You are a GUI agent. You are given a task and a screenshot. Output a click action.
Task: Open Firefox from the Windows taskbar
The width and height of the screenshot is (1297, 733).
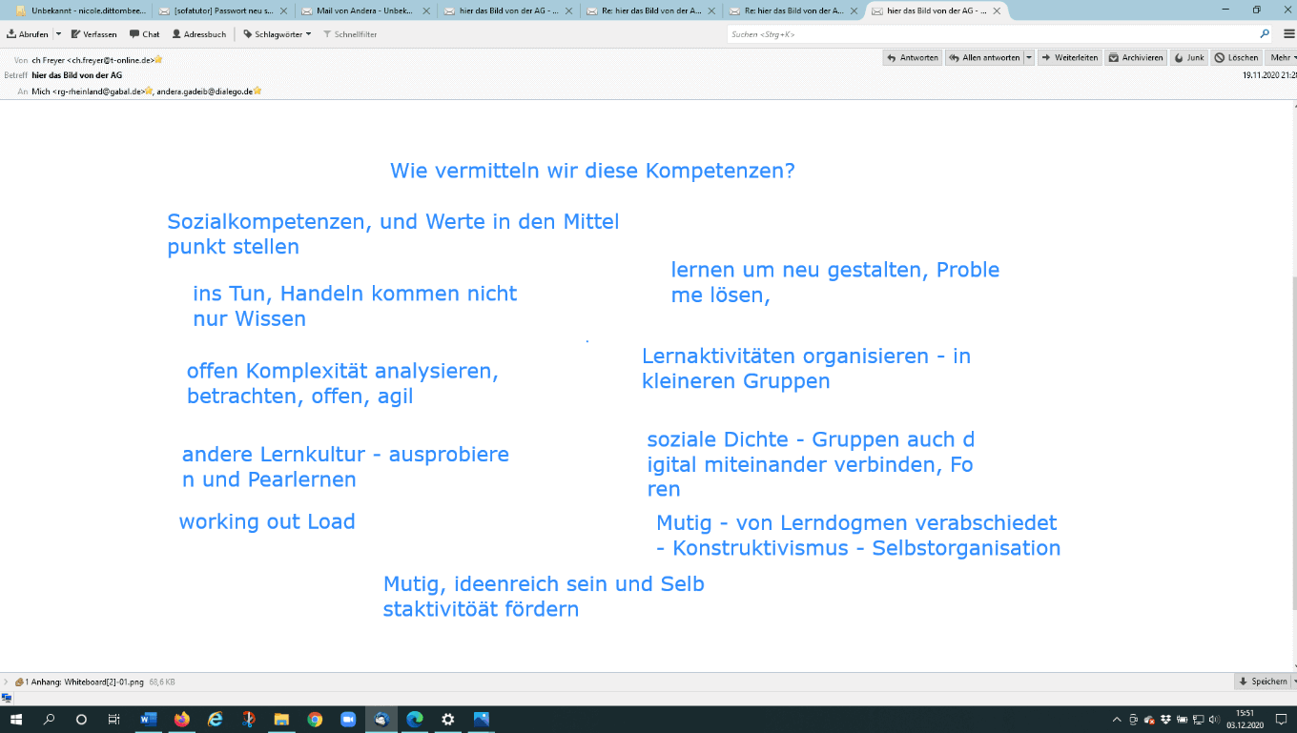(181, 720)
